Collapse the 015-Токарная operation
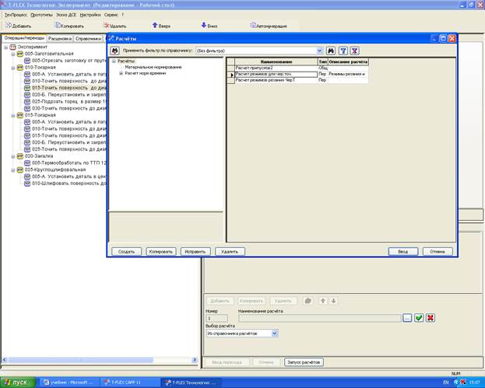Screen dimensions: 485x388 [13, 116]
